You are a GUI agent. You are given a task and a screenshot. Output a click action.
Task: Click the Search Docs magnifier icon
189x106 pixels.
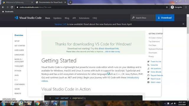coord(133,18)
